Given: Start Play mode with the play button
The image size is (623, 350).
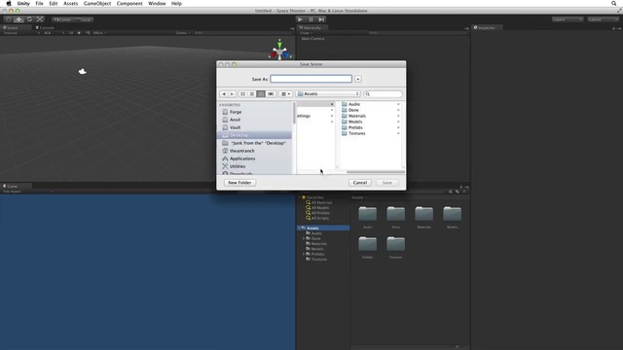Looking at the screenshot, I should click(x=300, y=19).
